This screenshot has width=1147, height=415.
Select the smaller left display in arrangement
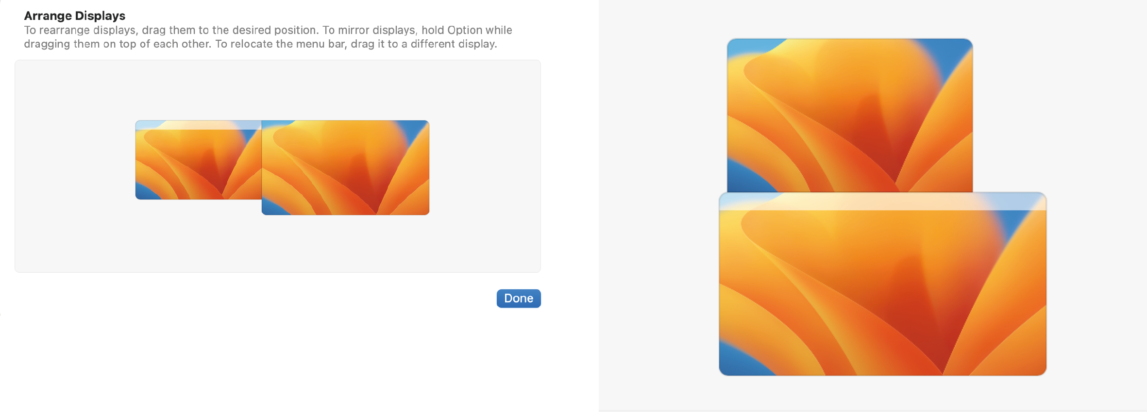[199, 160]
